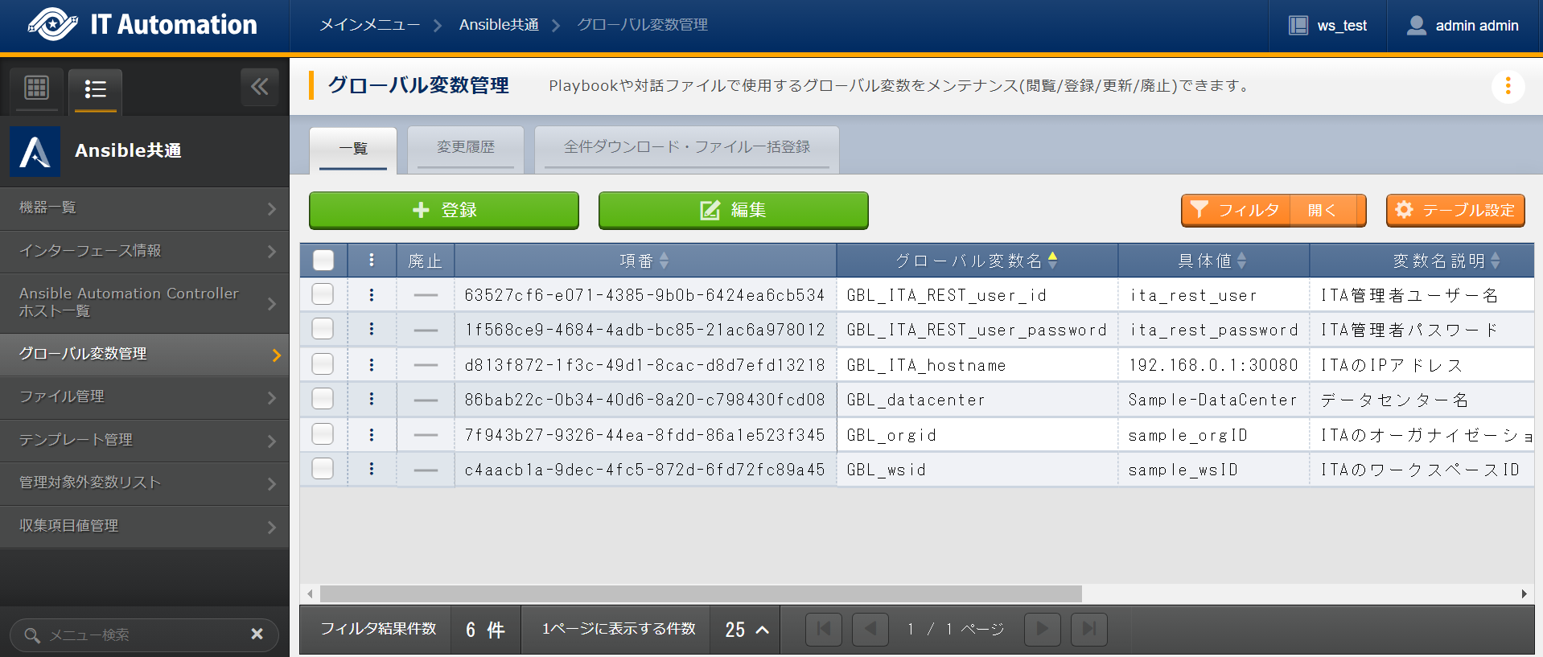This screenshot has height=657, width=1543.
Task: Switch sidebar to grid view icon
Action: (x=37, y=88)
